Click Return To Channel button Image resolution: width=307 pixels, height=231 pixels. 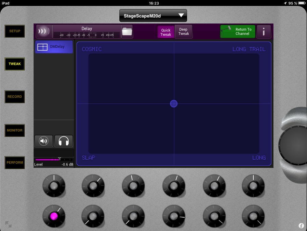tap(238, 32)
